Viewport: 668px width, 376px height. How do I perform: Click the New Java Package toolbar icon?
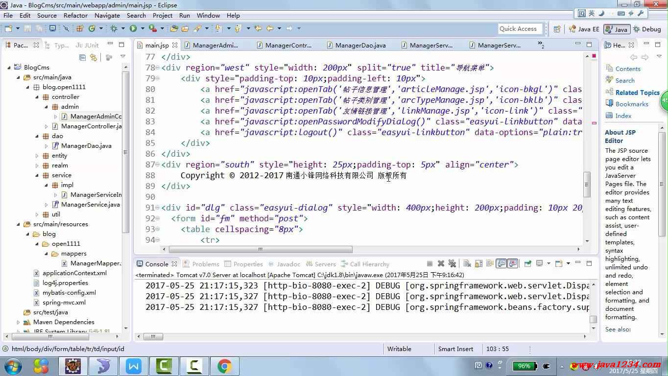point(79,28)
